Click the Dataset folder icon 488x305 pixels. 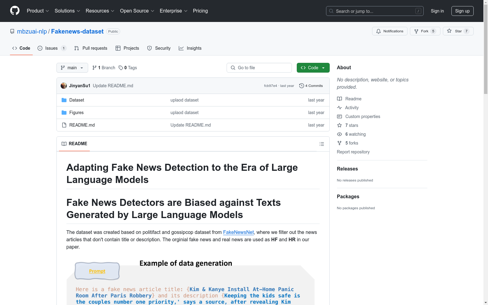pyautogui.click(x=64, y=100)
